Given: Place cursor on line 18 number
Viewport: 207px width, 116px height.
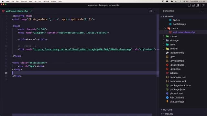Looking at the screenshot, I should coord(6,73).
